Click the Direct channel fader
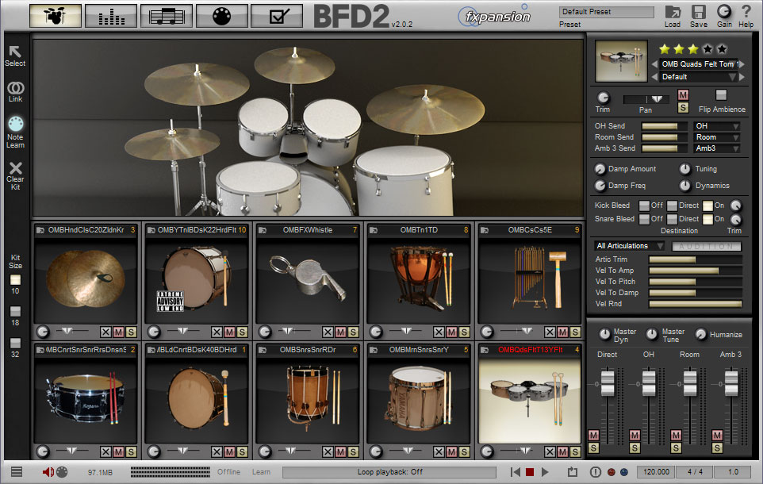Screen dimensions: 763x484 click(608, 382)
